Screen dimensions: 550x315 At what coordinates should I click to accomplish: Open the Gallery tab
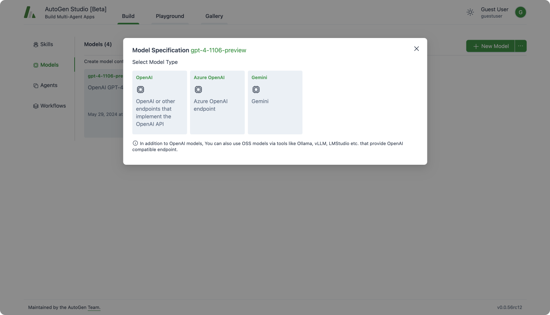(x=214, y=16)
